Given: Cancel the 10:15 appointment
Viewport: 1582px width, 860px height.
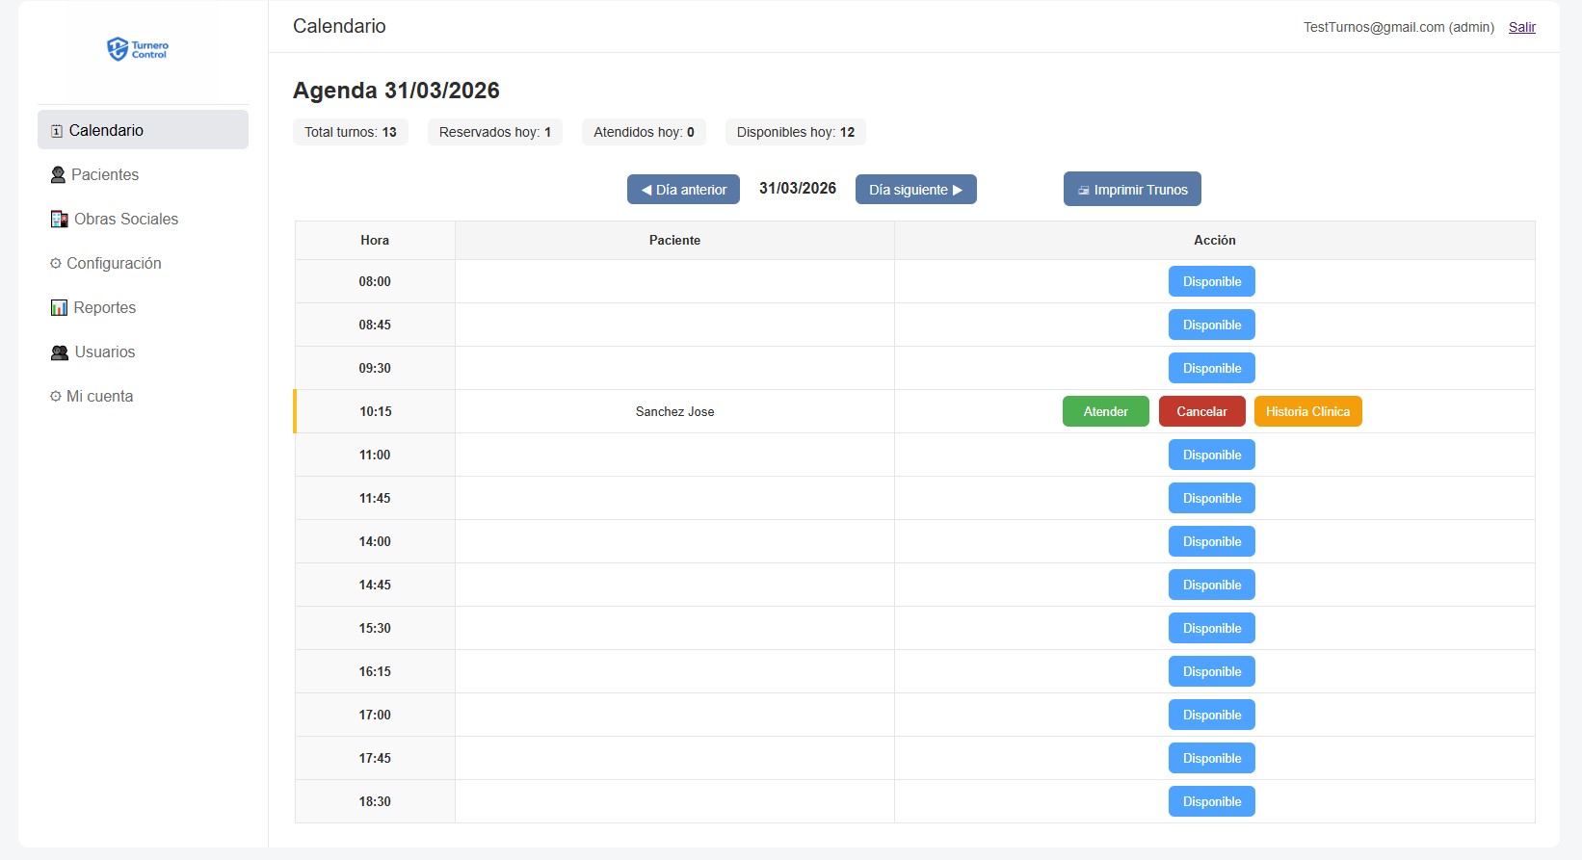Looking at the screenshot, I should [x=1201, y=411].
